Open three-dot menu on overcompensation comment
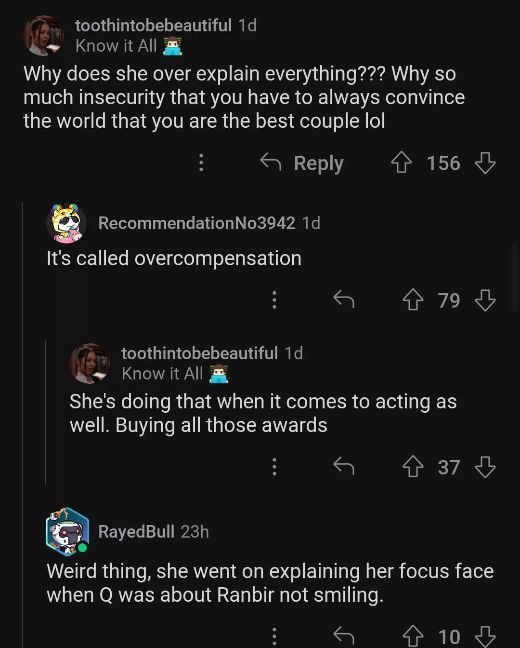The height and width of the screenshot is (648, 520). [x=274, y=300]
